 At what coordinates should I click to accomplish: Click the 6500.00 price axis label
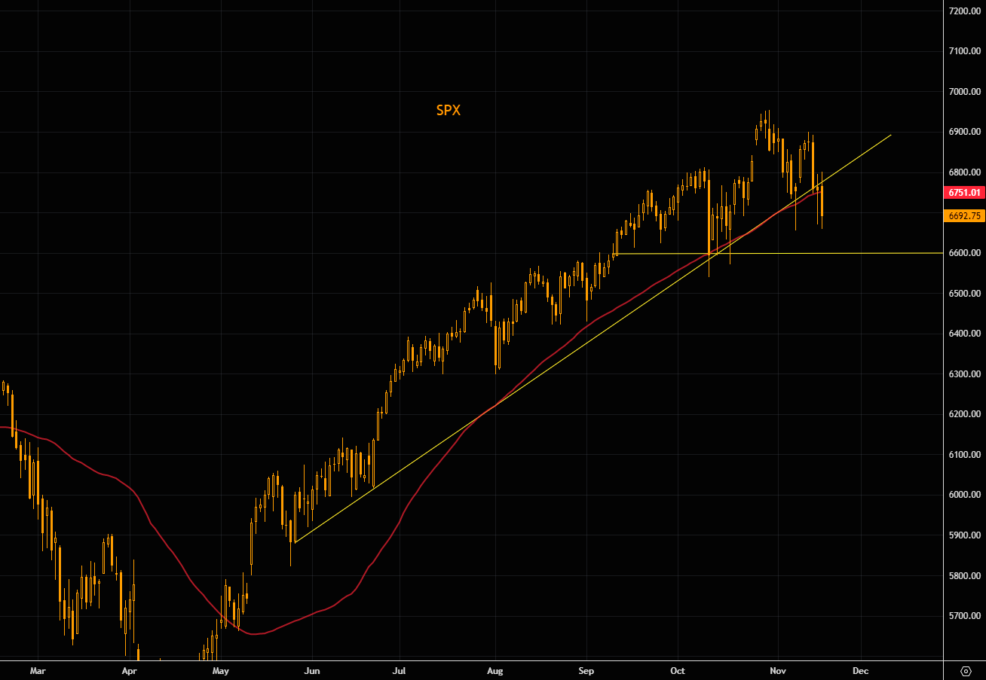click(965, 293)
